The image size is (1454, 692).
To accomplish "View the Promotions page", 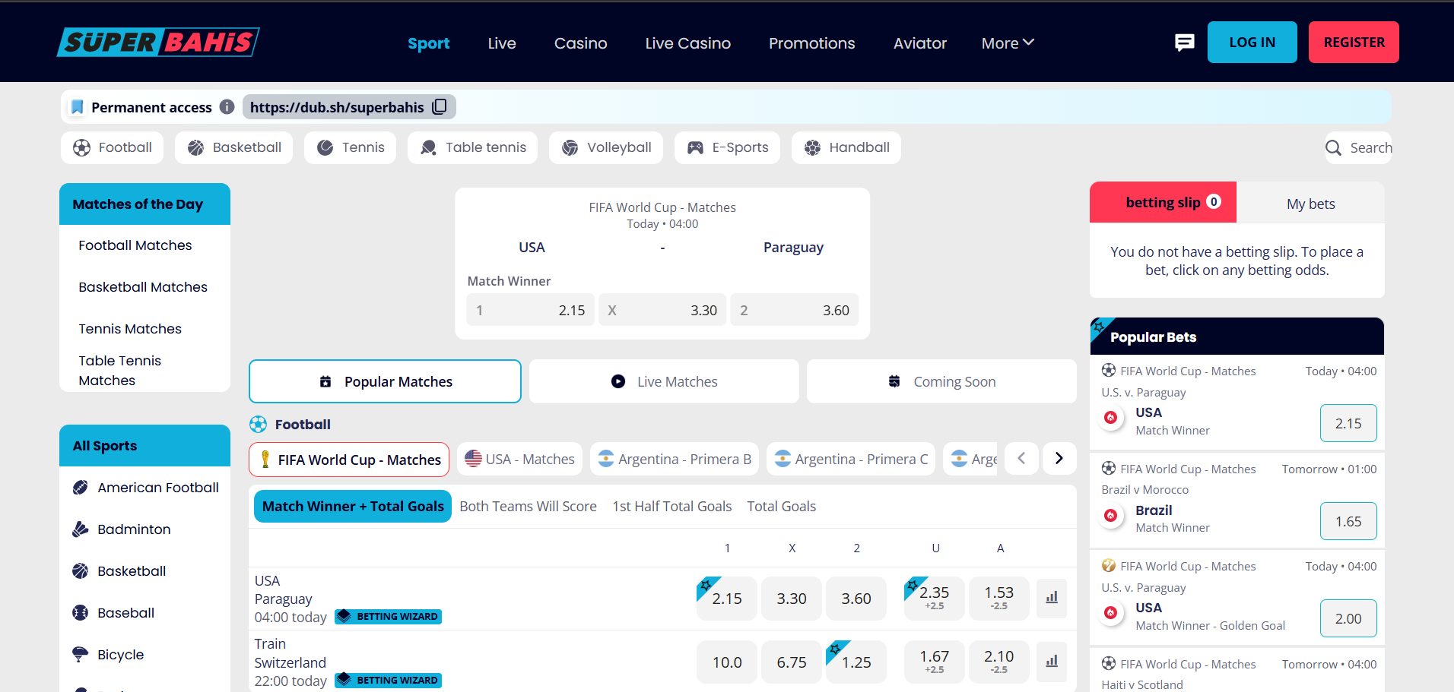I will coord(811,43).
